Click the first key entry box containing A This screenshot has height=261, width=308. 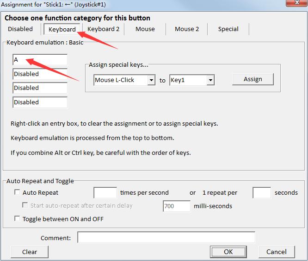pos(40,60)
